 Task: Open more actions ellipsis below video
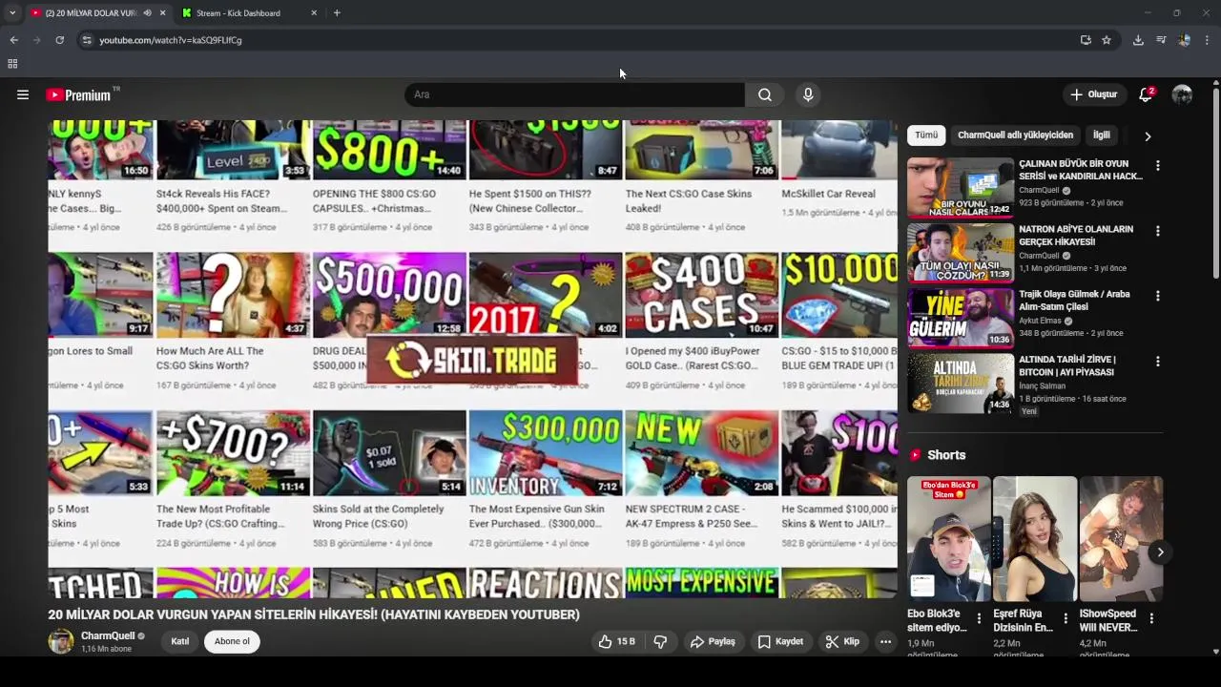885,642
